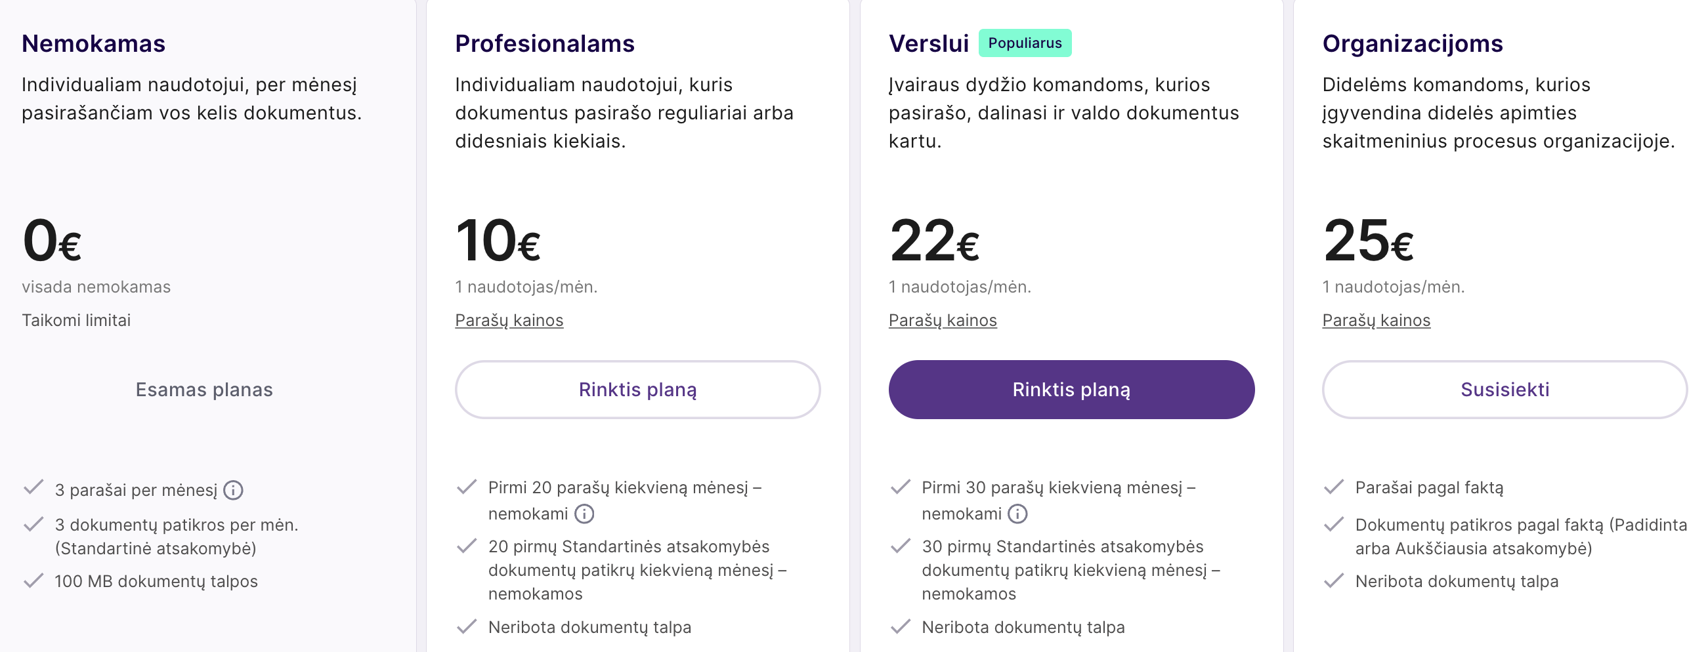Open info icon in Profesionalams free signatures
This screenshot has height=652, width=1708.
tap(584, 514)
